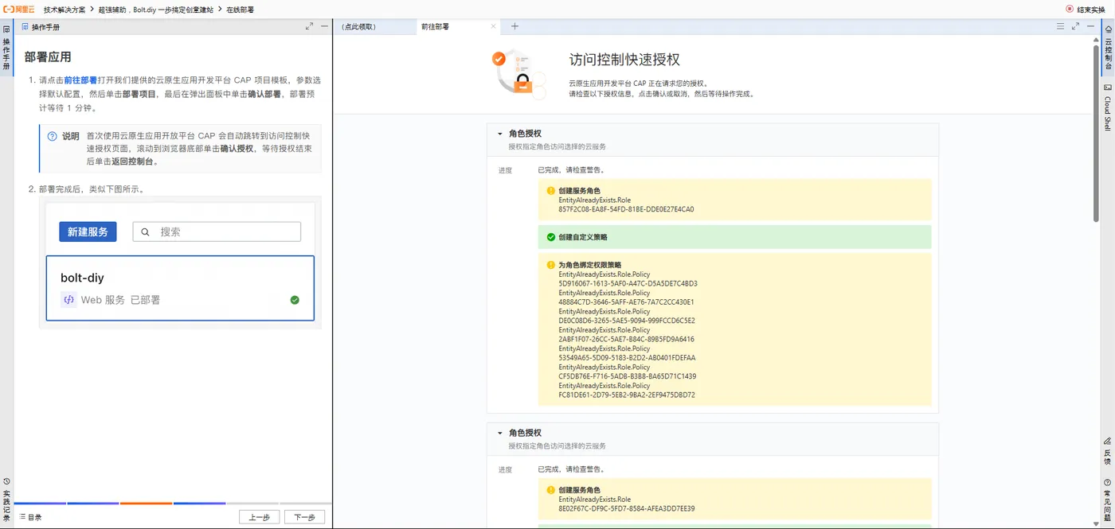Minimize the right browser panel

coord(1090,26)
